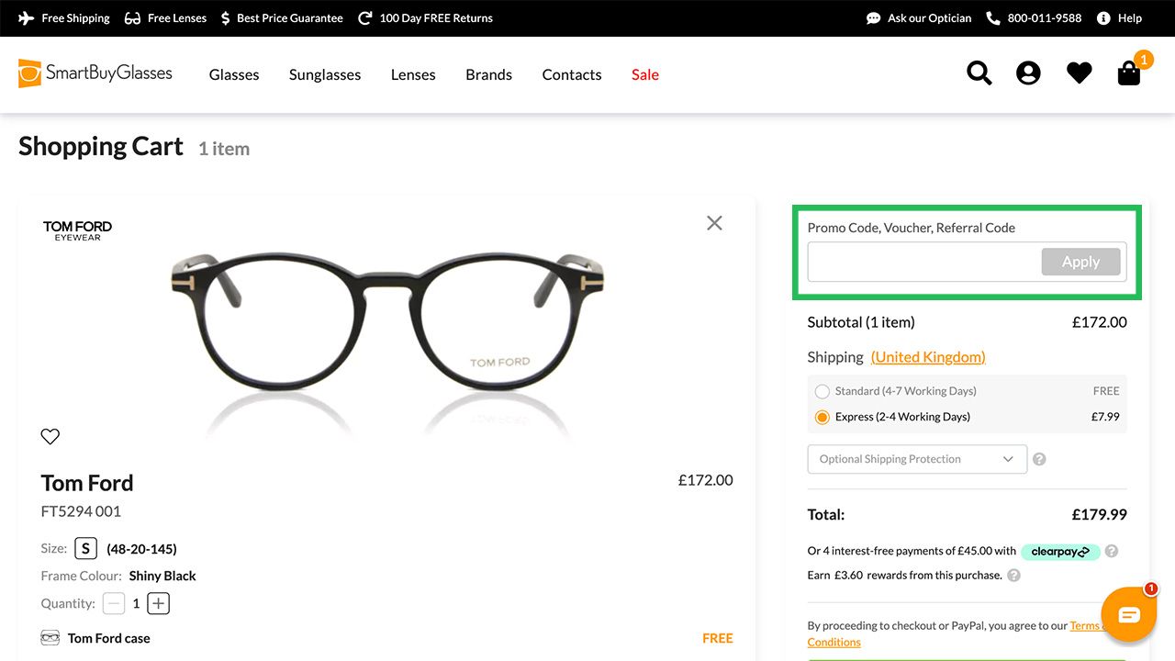Click the Tom Ford case label
Image resolution: width=1175 pixels, height=661 pixels.
tap(109, 638)
